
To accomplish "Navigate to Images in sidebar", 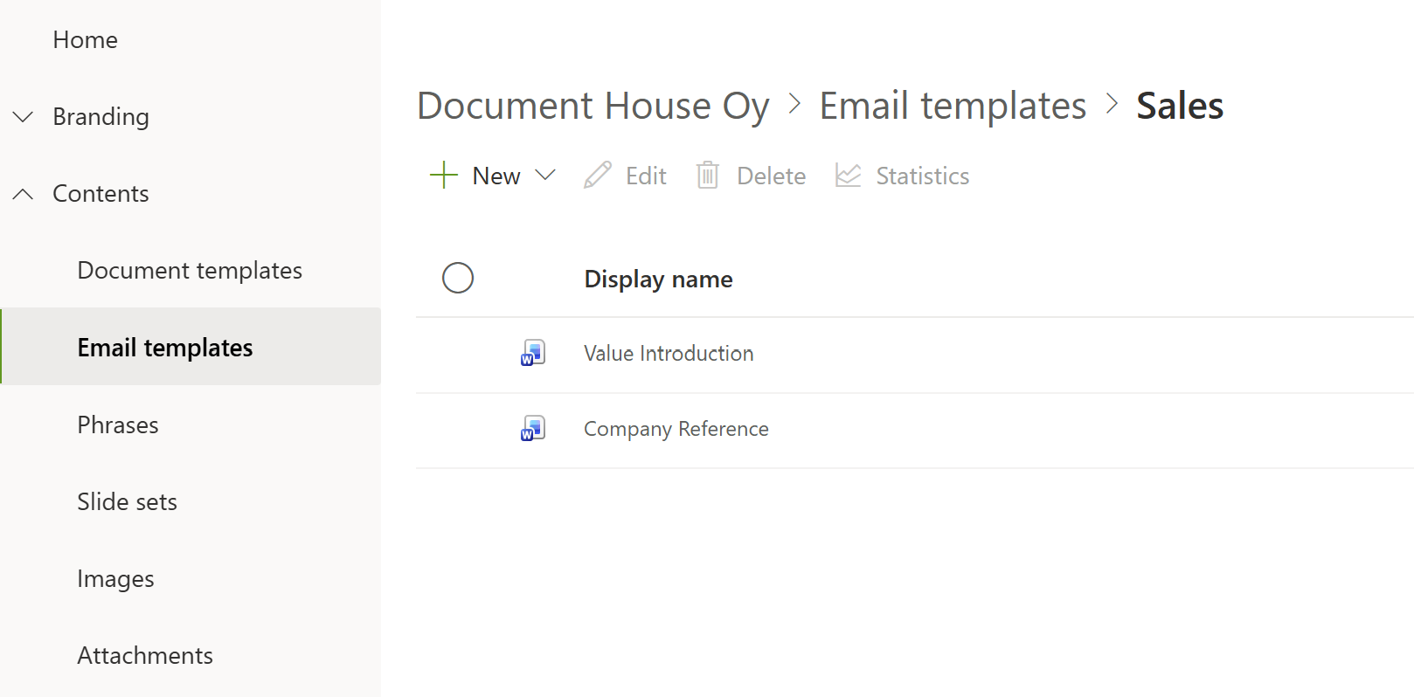I will (115, 579).
